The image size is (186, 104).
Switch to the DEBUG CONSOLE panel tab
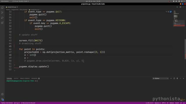25,78
